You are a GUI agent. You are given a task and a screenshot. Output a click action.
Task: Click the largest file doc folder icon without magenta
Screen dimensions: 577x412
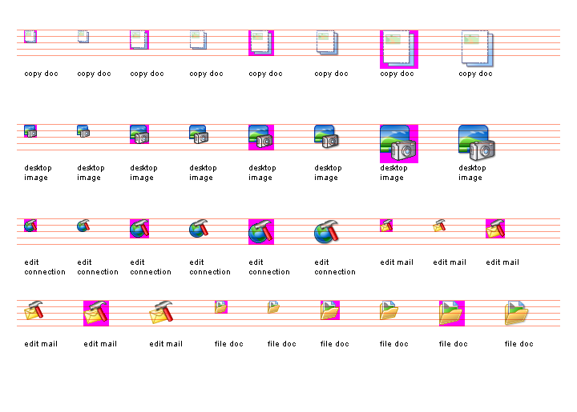tap(517, 313)
